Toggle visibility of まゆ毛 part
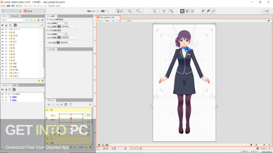273x153 pixels. (2, 35)
